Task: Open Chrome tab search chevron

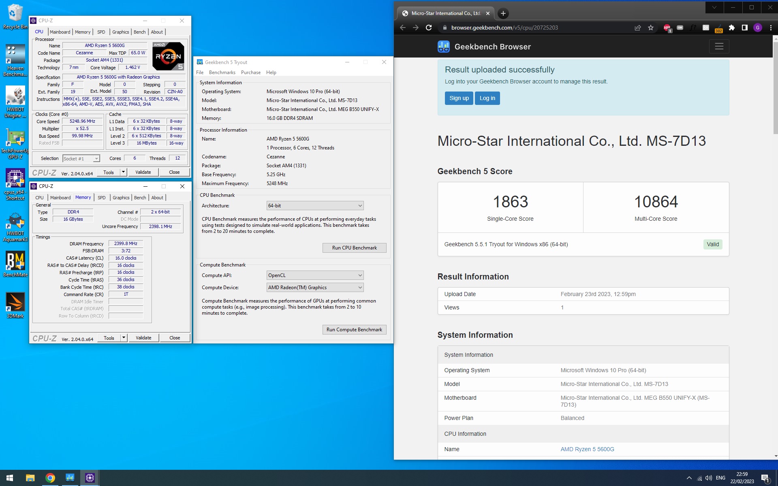Action: [714, 7]
